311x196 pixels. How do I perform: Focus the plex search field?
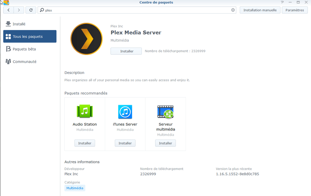137,10
